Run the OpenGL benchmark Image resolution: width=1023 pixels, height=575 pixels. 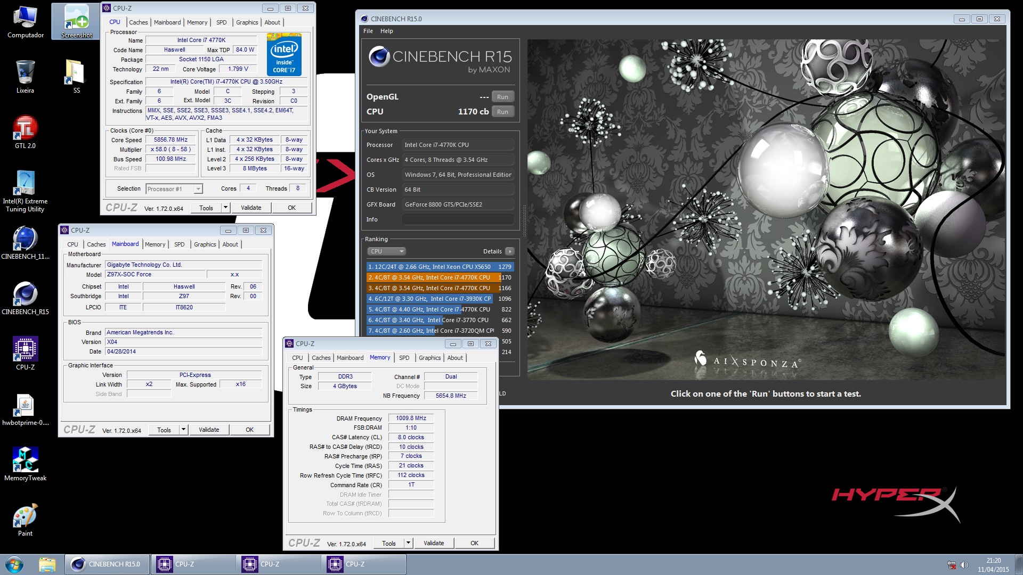502,97
